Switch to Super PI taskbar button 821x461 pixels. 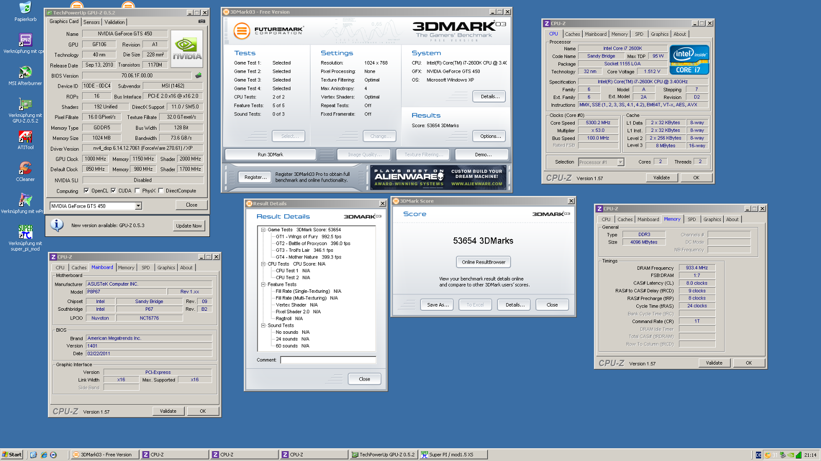pos(453,455)
